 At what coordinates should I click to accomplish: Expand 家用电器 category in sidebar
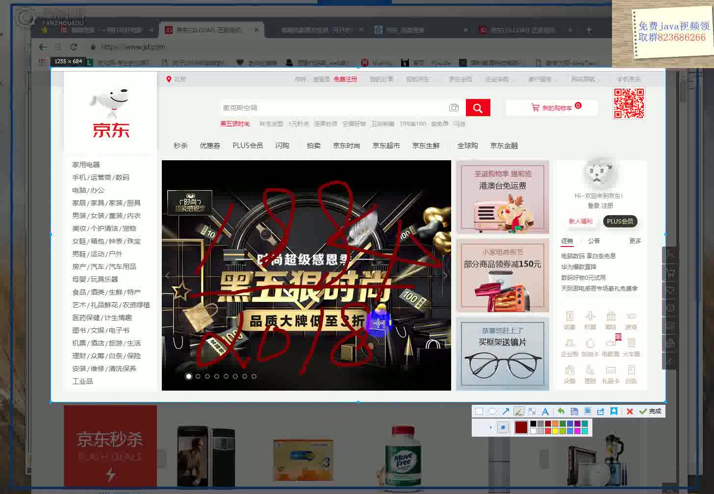[x=86, y=165]
